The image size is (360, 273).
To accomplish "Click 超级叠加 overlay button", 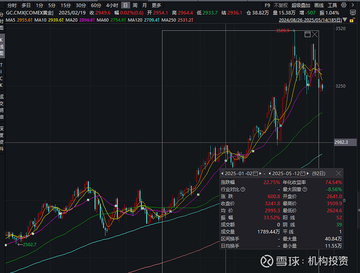I will pos(300,5).
